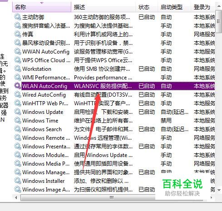Click the gear icon for 暴风移动设备识别 service
Screen dimensions: 222x211
18,43
